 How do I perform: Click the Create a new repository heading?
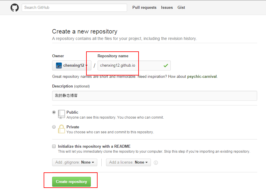tap(85, 31)
